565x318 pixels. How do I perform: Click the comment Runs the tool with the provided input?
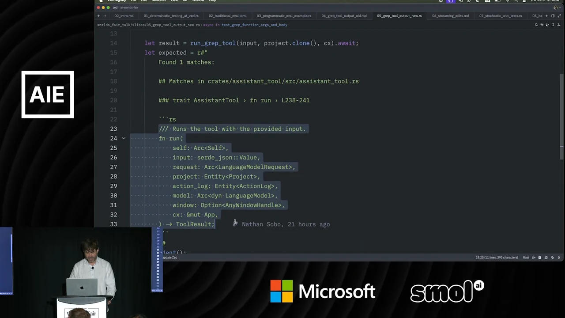click(232, 129)
